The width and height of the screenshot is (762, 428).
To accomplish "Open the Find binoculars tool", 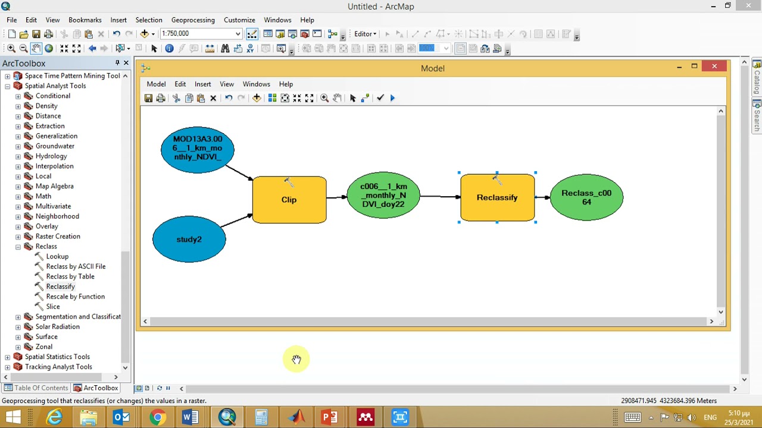I will [x=225, y=49].
